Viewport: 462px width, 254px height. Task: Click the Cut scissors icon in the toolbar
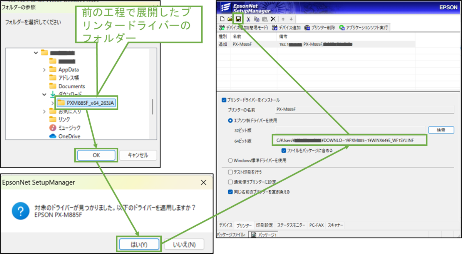point(248,19)
